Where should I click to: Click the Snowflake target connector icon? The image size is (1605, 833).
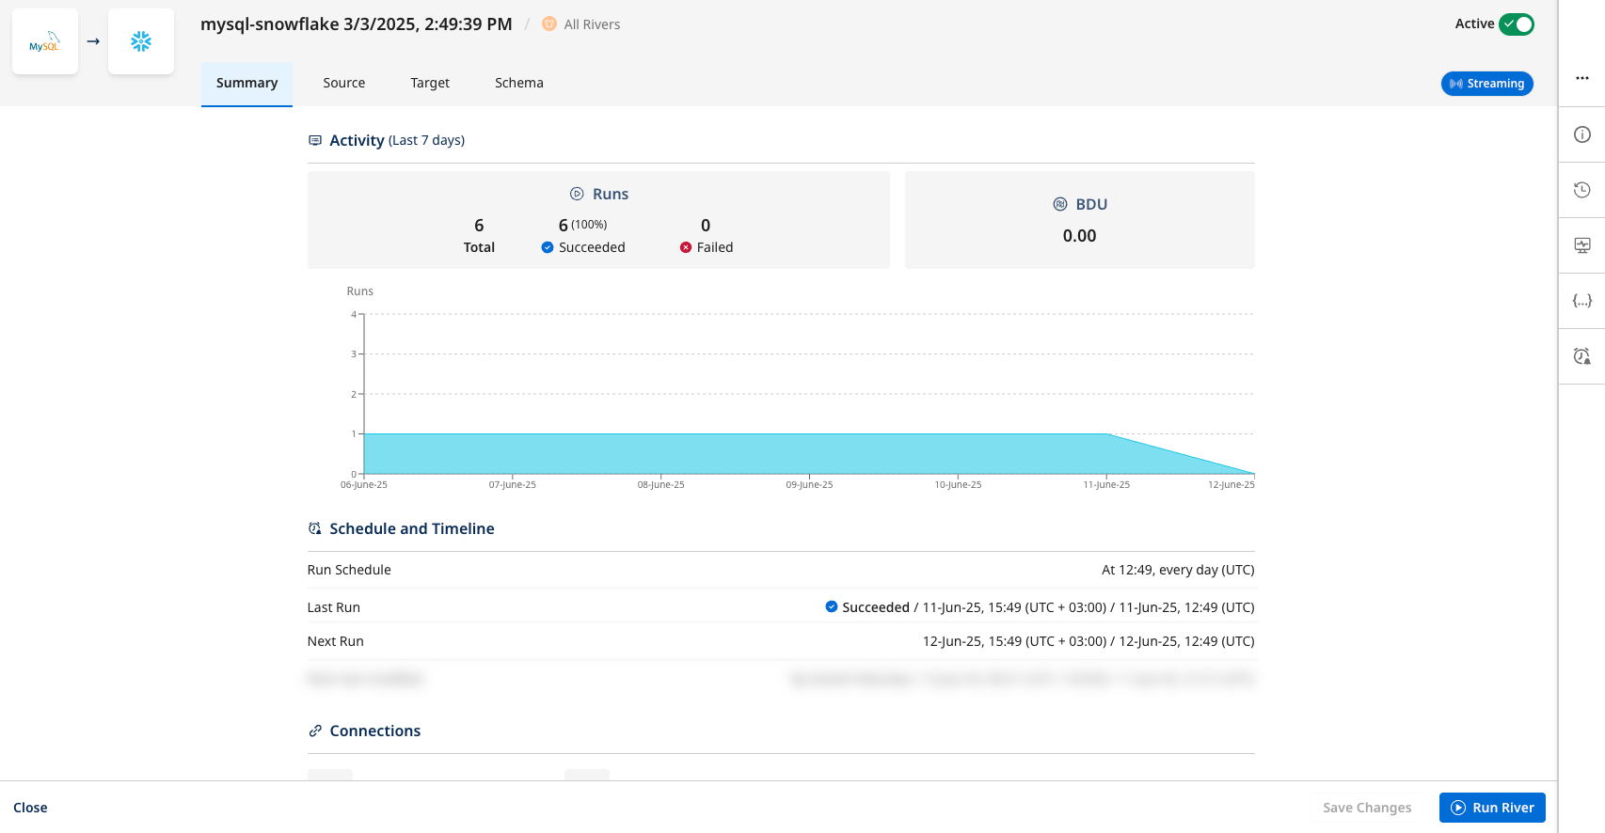(x=141, y=42)
